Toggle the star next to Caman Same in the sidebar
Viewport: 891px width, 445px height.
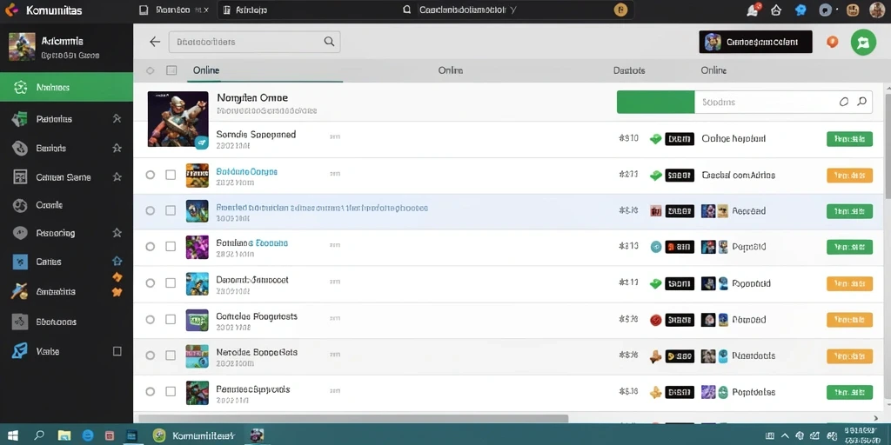(x=117, y=176)
